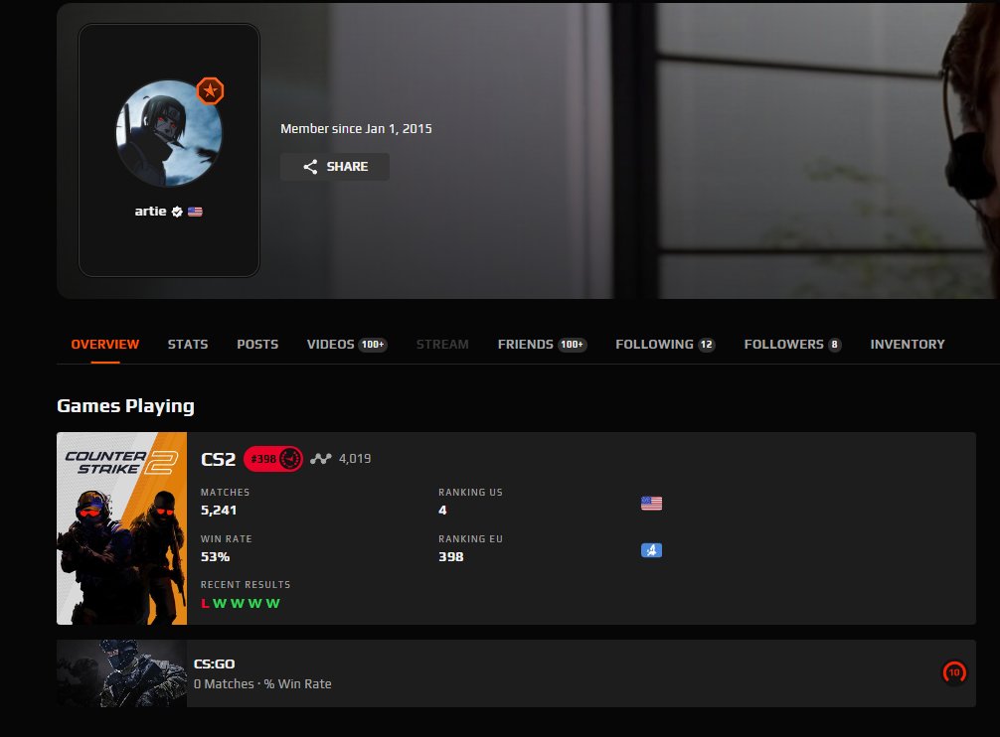Open the Stats tab
1000x737 pixels.
[x=188, y=344]
